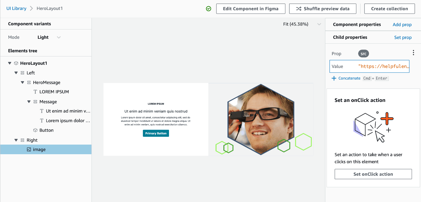Click the Button component cube icon
421x202 pixels.
point(35,130)
